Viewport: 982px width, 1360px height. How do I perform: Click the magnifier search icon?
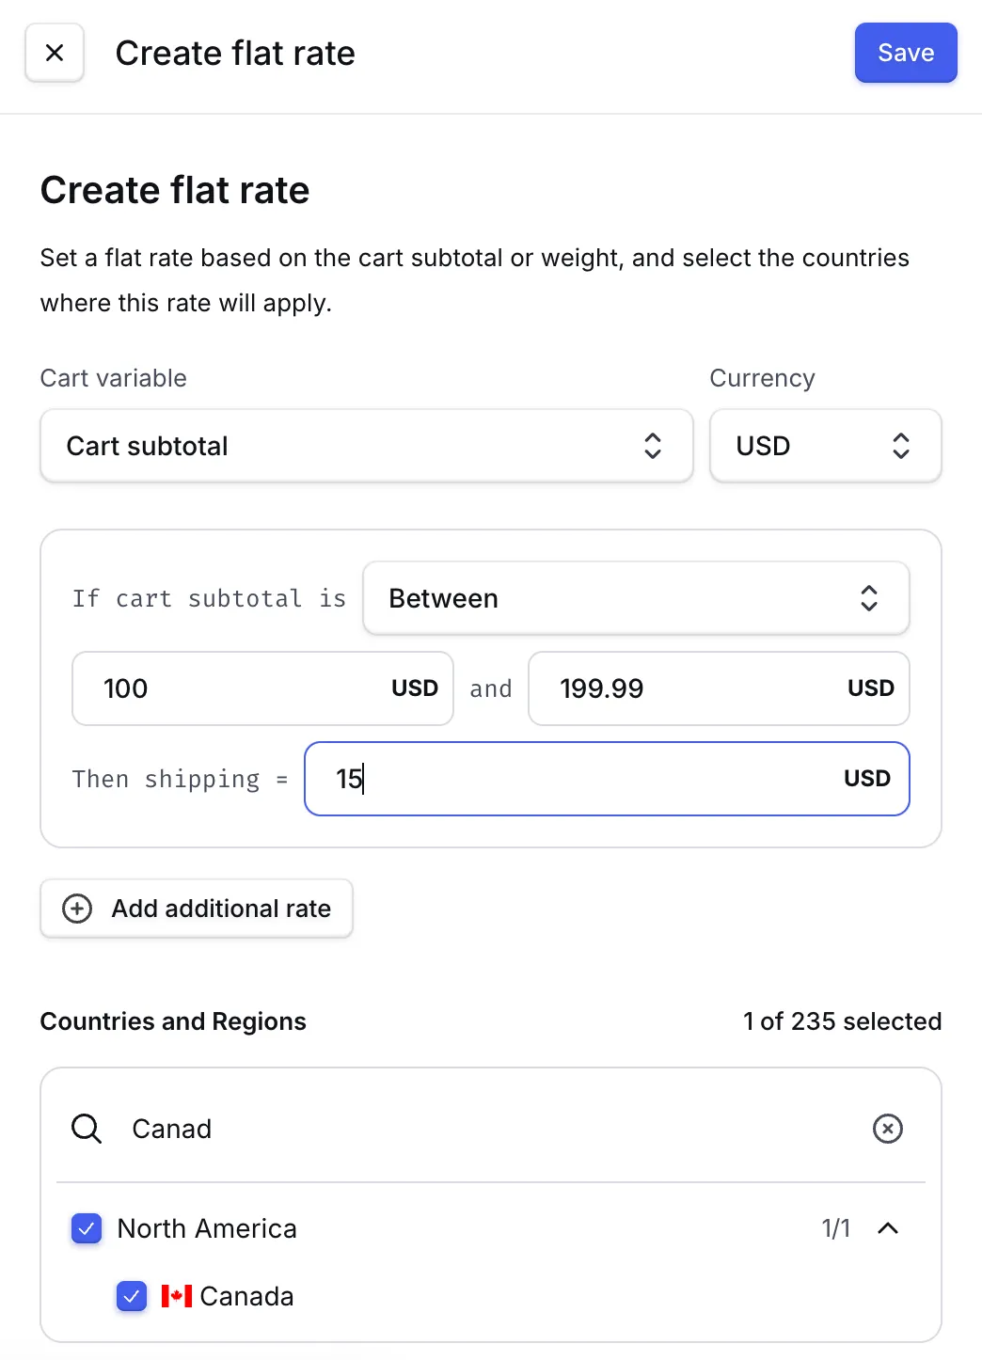87,1129
